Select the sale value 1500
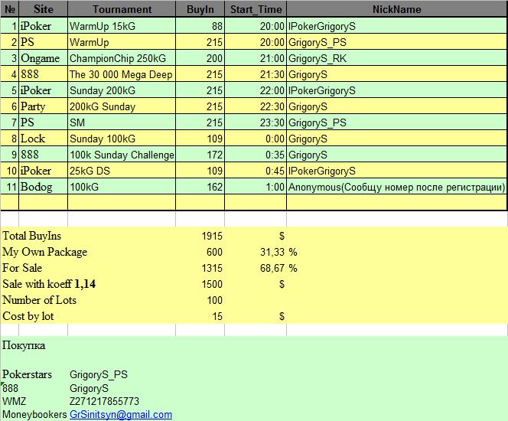Viewport: 508px width, 421px height. point(212,284)
